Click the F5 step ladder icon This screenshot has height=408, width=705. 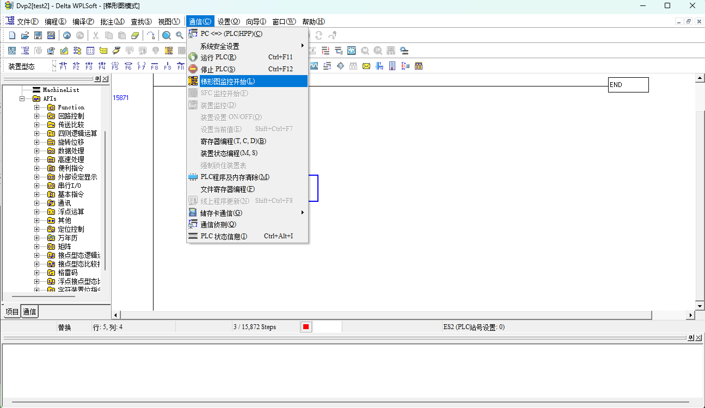coord(115,66)
